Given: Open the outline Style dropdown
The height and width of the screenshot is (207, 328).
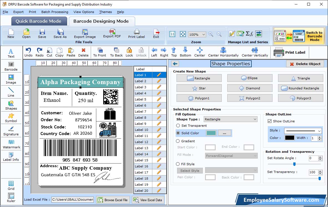Looking at the screenshot, I should click(303, 131).
